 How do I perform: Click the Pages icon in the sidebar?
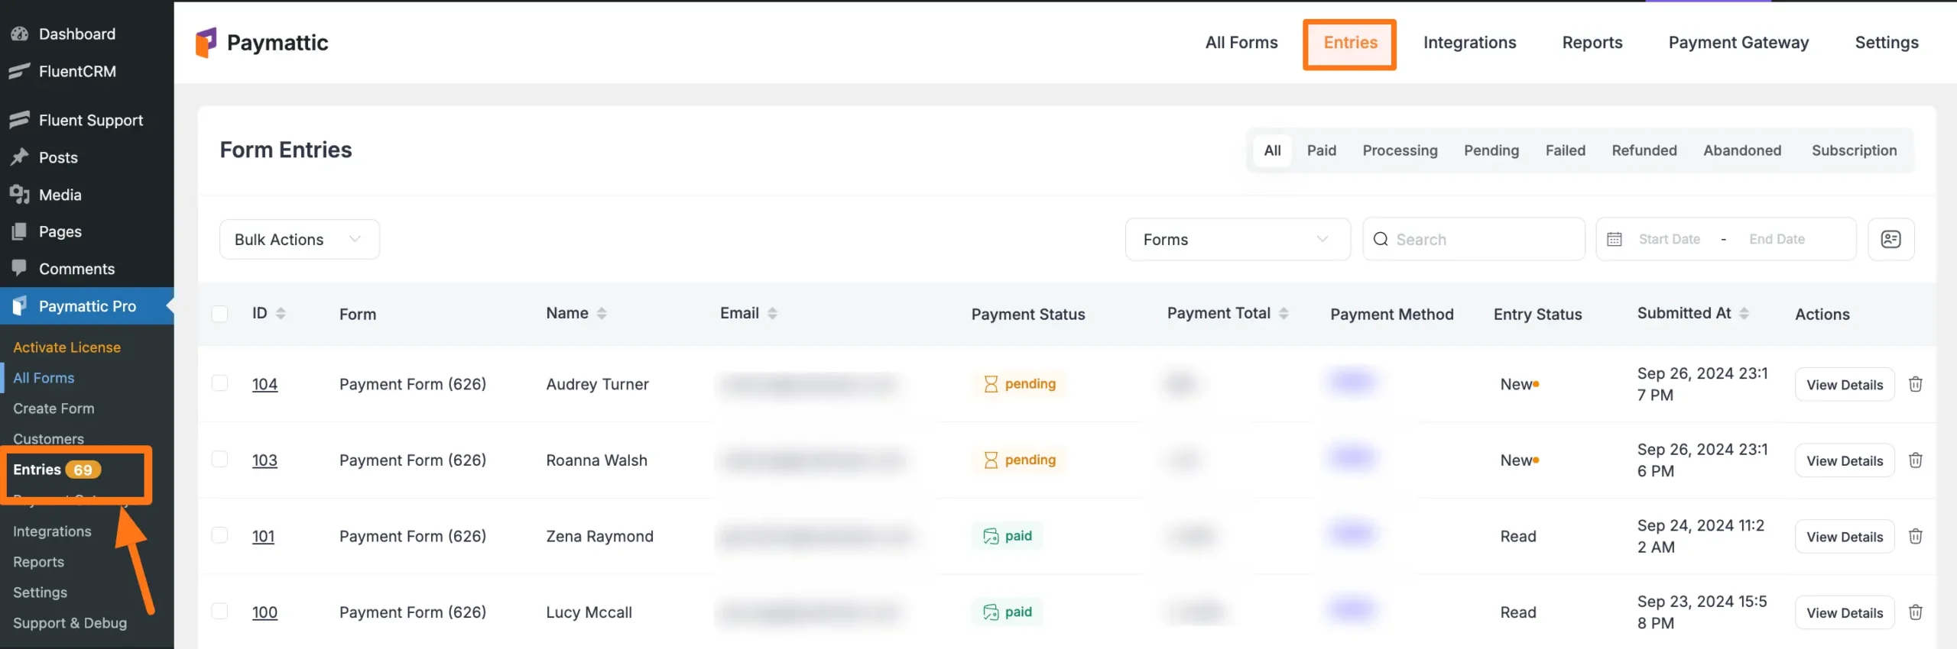coord(19,231)
